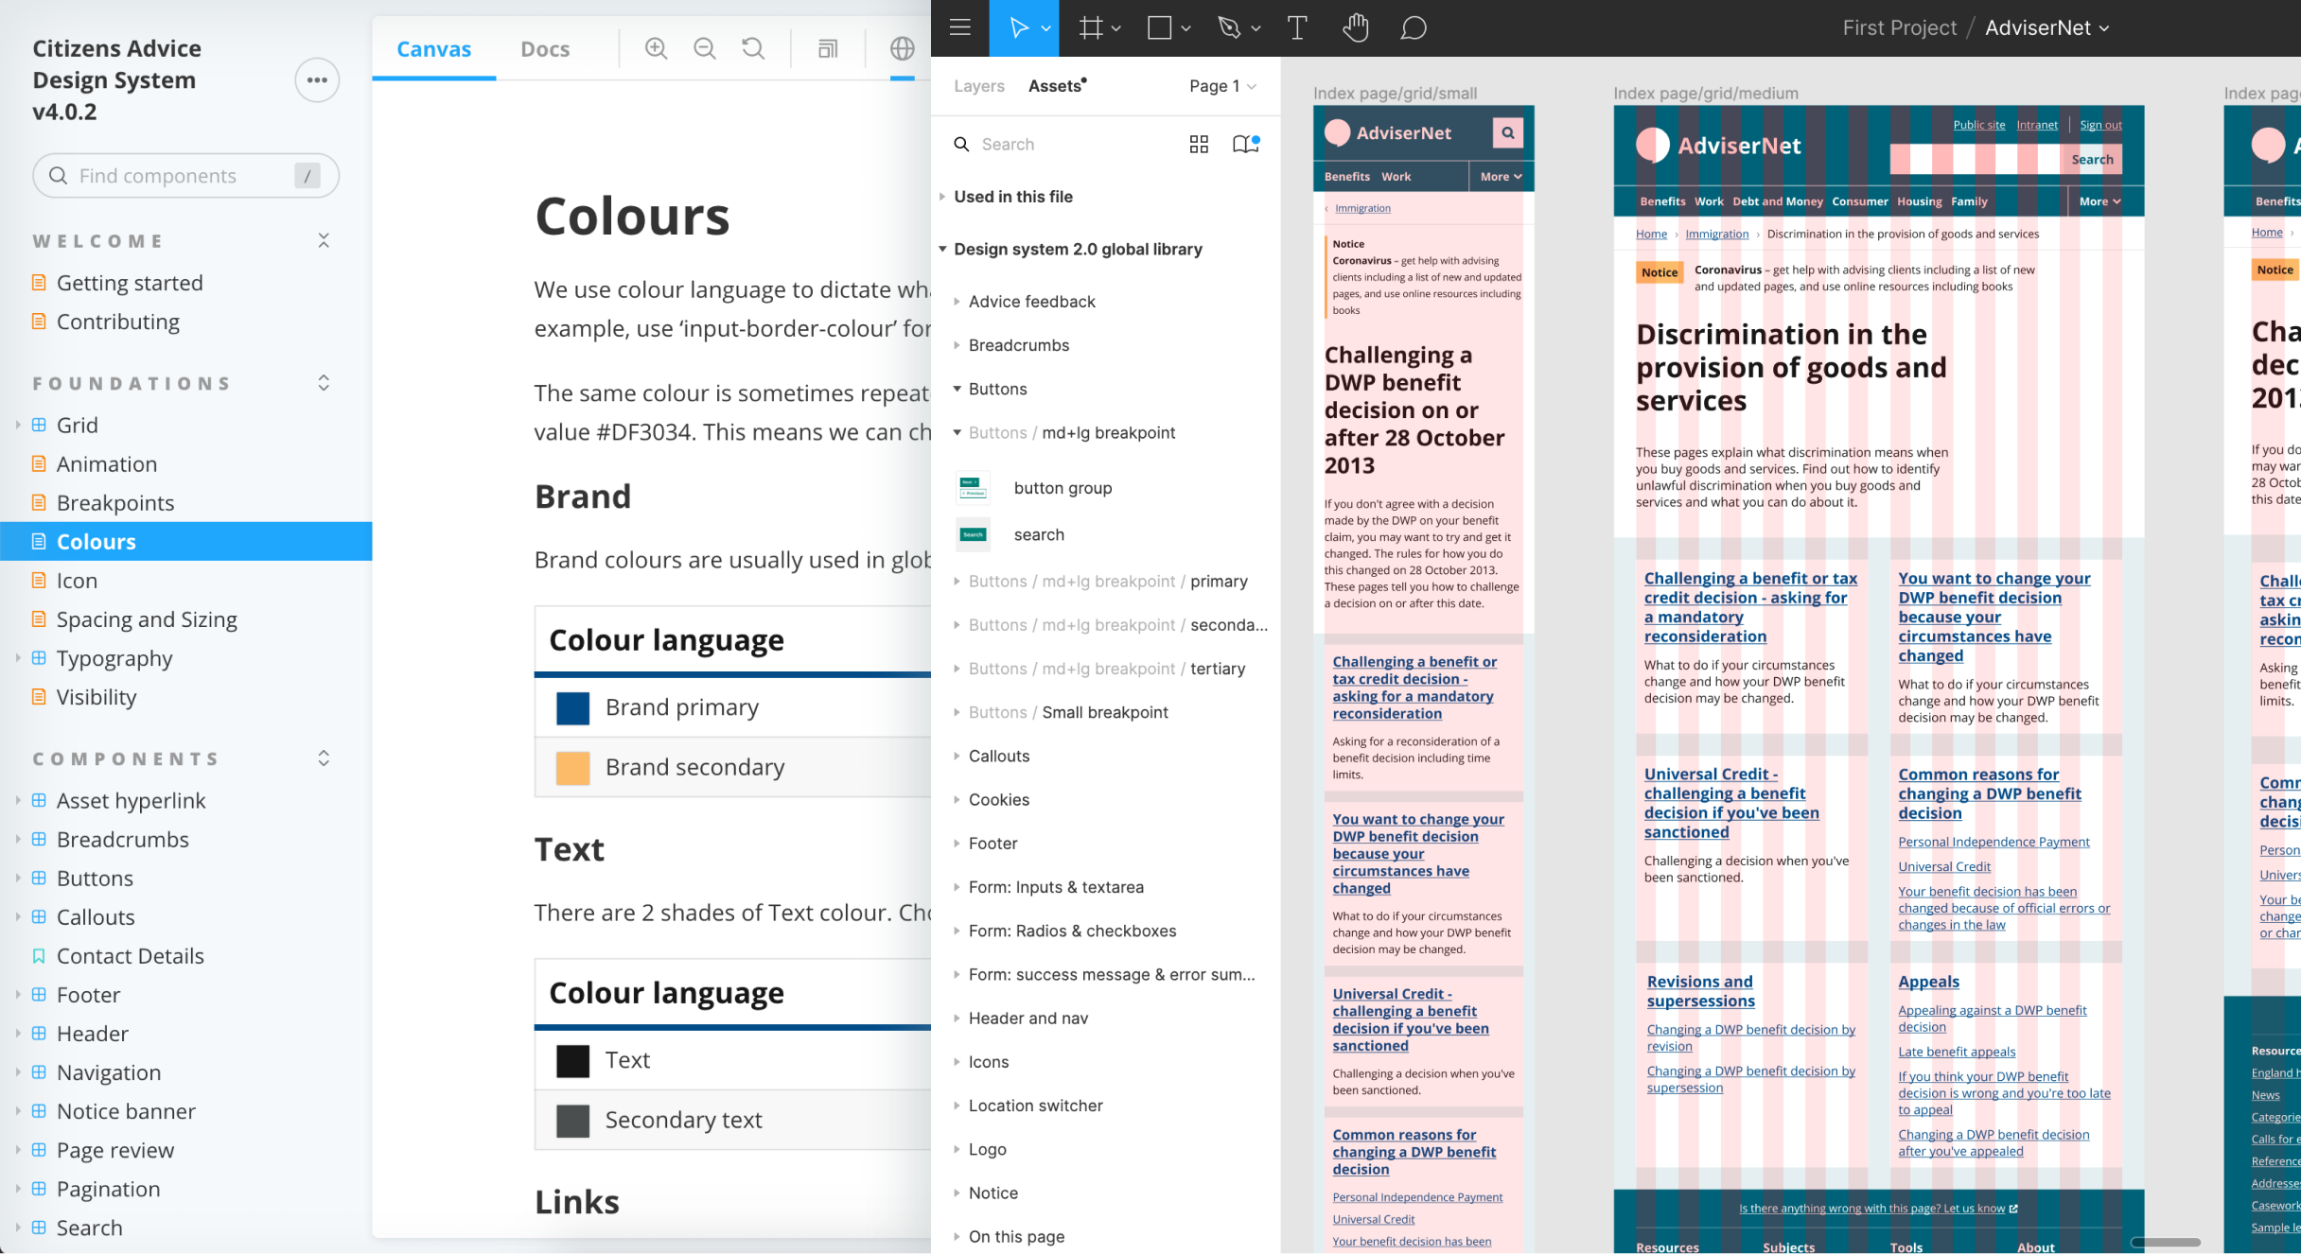Screen dimensions: 2301x1254
Task: Click the Secondary text grey swatch
Action: pyautogui.click(x=572, y=1121)
